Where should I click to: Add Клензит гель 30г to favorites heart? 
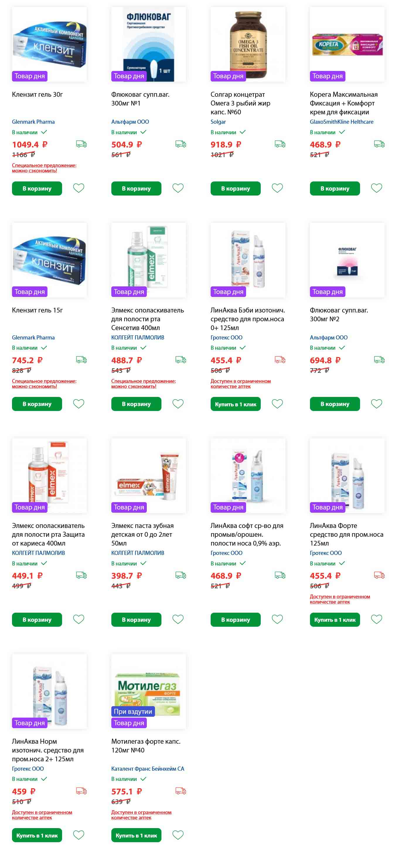[x=79, y=188]
